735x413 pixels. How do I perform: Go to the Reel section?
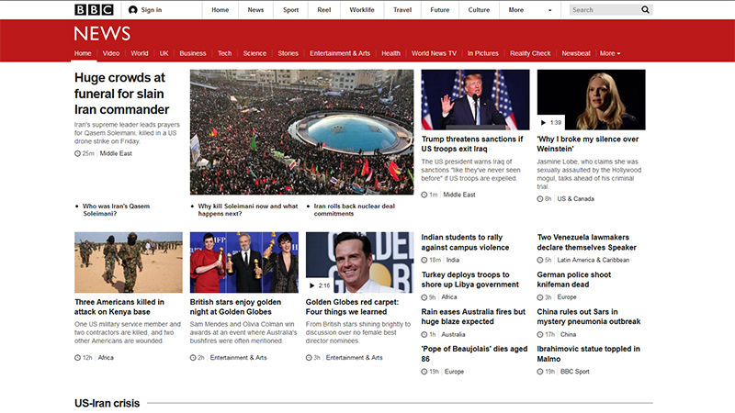[x=324, y=10]
